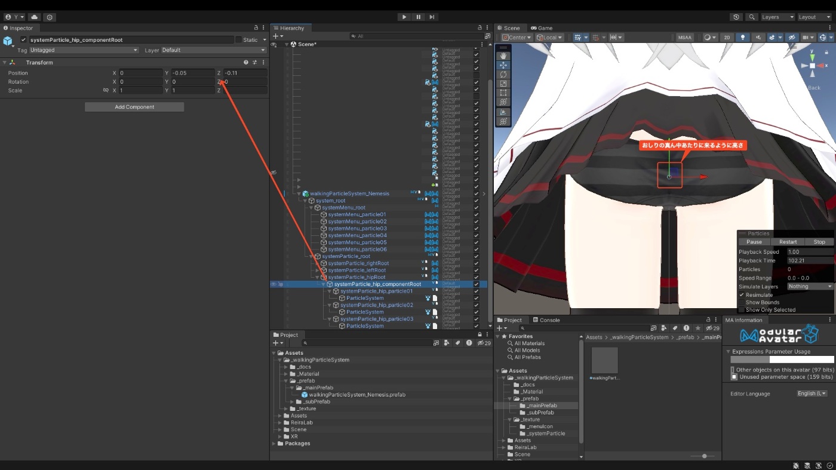Select the Scene view tab
Viewport: 836px width, 470px height.
[508, 28]
